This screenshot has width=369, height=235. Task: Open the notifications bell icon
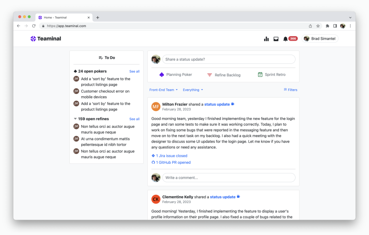coord(285,39)
